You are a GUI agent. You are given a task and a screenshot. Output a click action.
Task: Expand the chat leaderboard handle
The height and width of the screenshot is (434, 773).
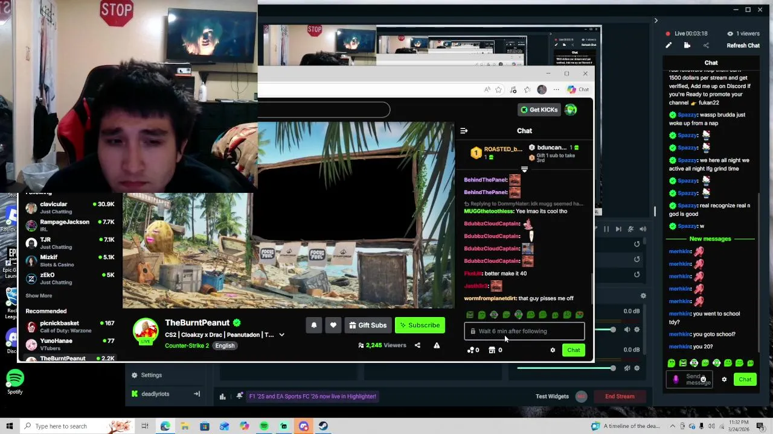click(x=524, y=170)
